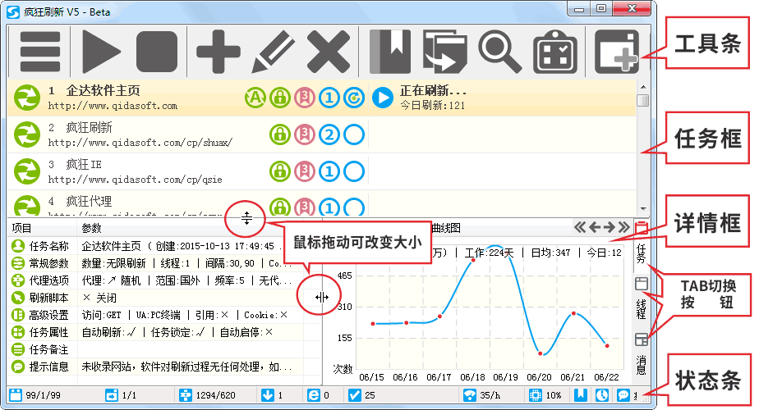Delete selected task with the X icon
Viewport: 759px width, 410px height.
pos(328,51)
